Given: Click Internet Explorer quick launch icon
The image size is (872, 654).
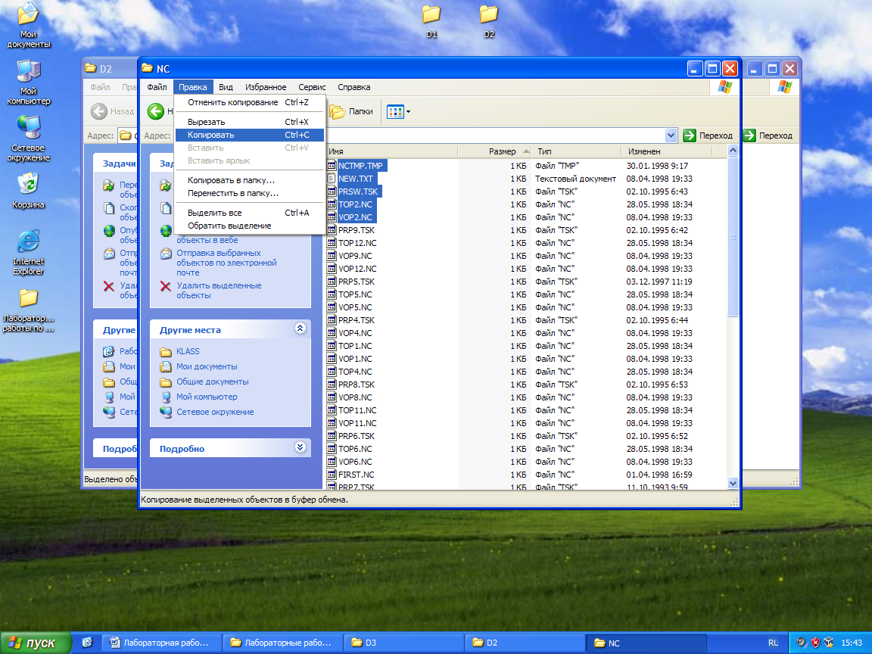Looking at the screenshot, I should tap(87, 643).
